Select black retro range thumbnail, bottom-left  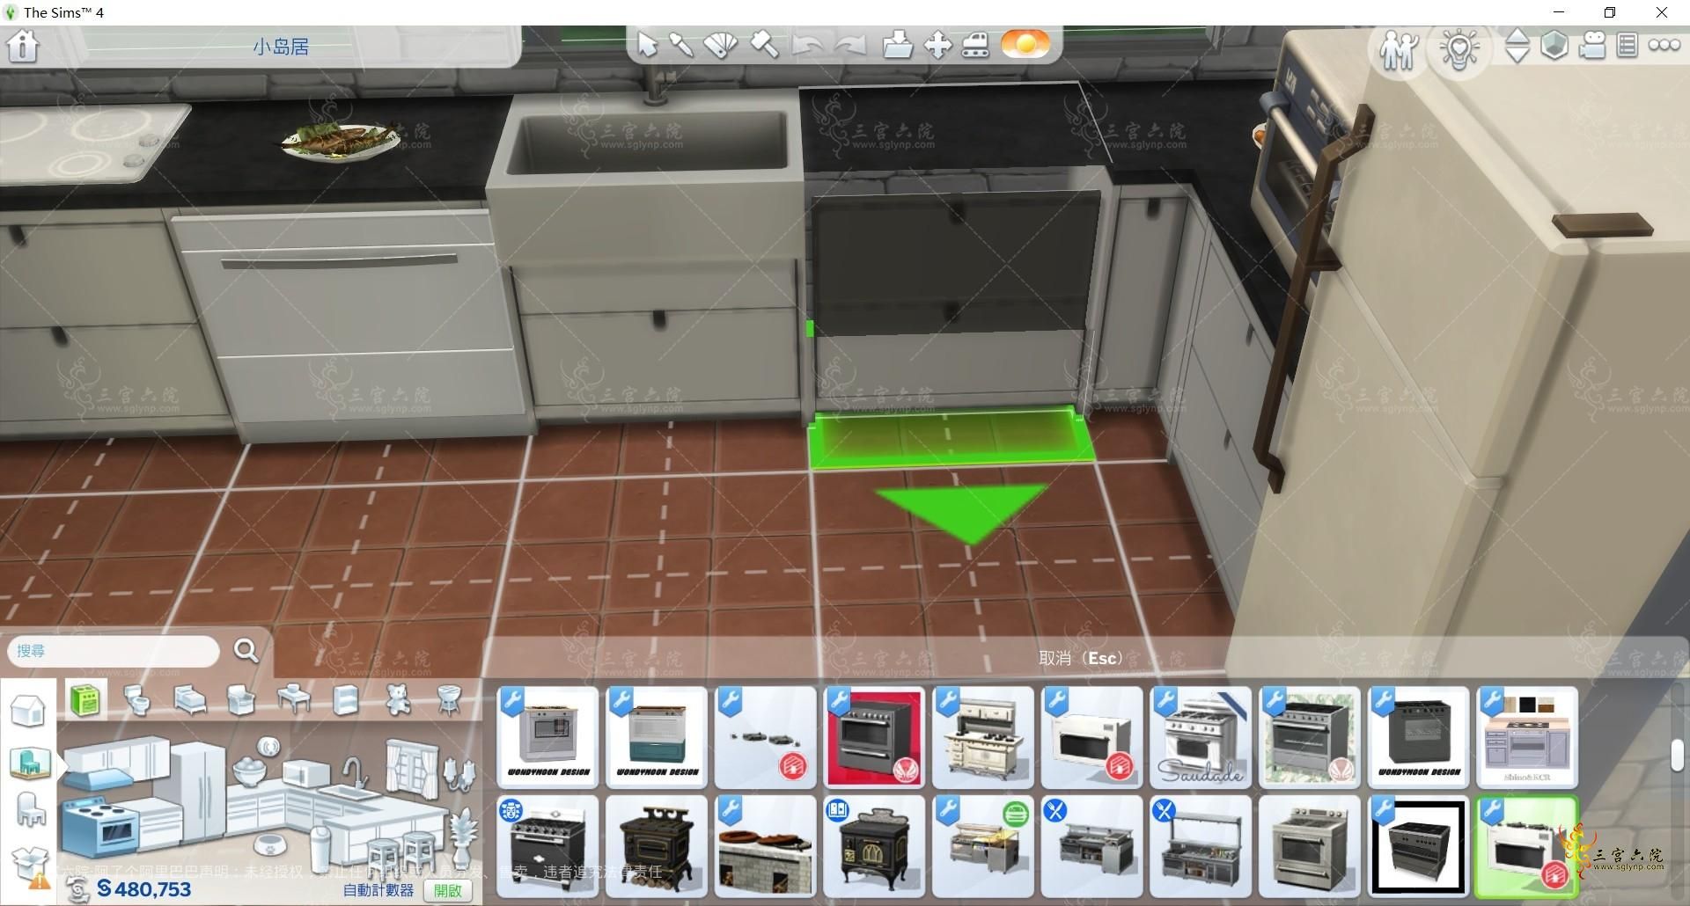pos(547,846)
